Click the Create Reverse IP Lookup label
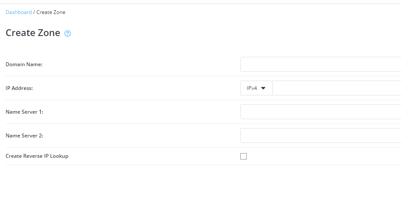401x218 pixels. tap(37, 156)
